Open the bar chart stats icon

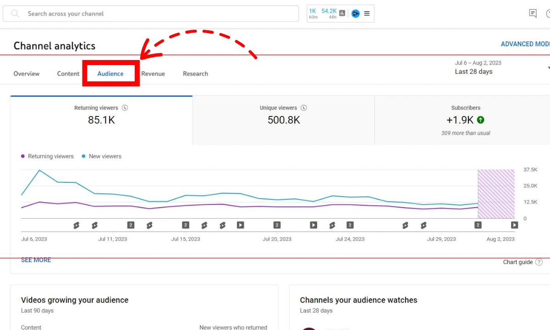[x=342, y=14]
